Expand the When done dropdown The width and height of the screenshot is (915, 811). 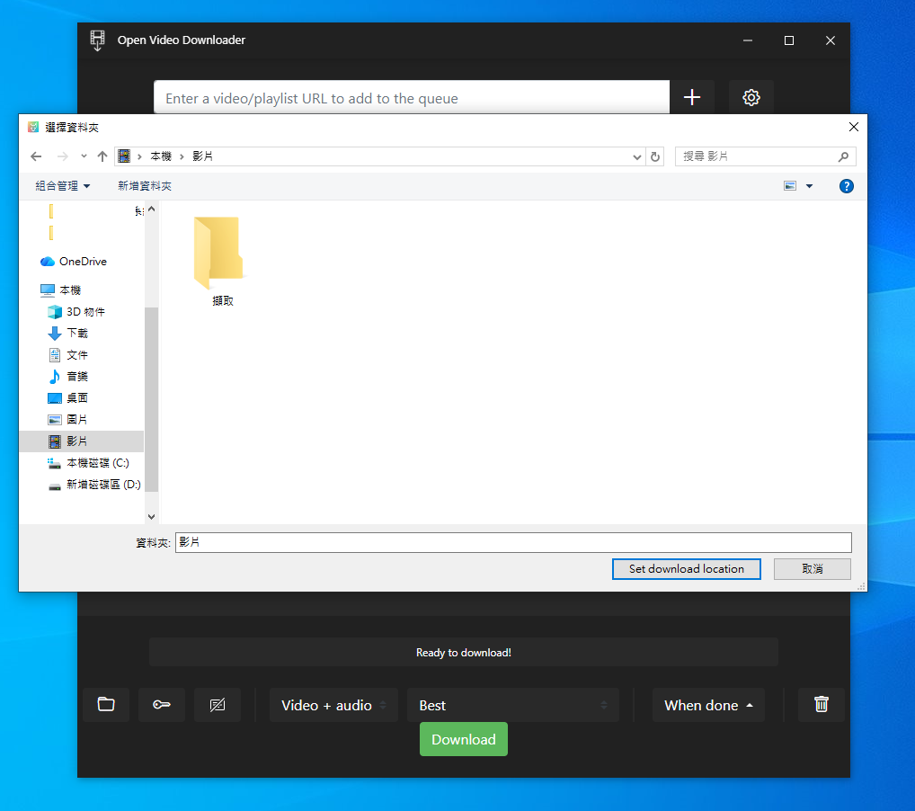[707, 705]
